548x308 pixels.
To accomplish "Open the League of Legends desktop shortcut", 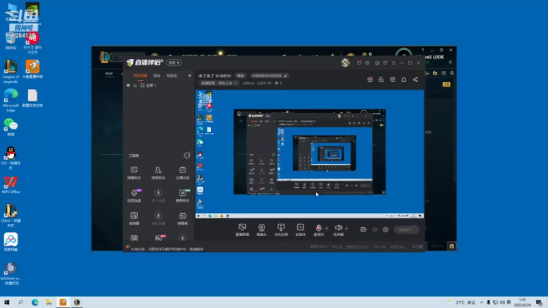I will pos(10,71).
